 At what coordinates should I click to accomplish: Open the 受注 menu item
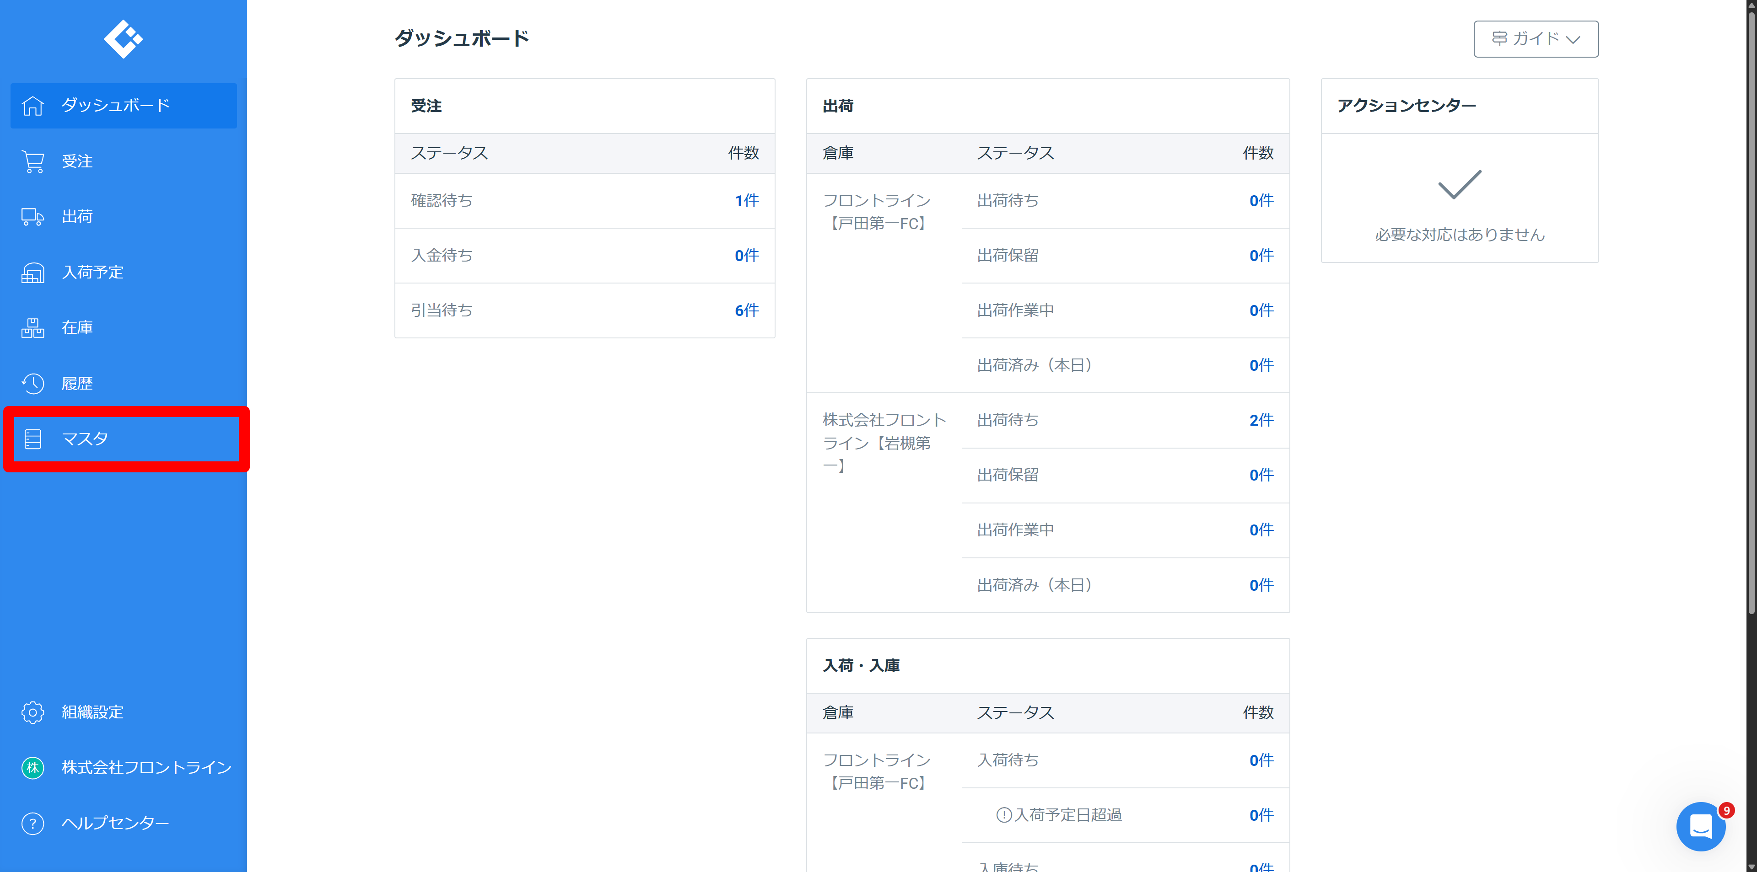(124, 161)
